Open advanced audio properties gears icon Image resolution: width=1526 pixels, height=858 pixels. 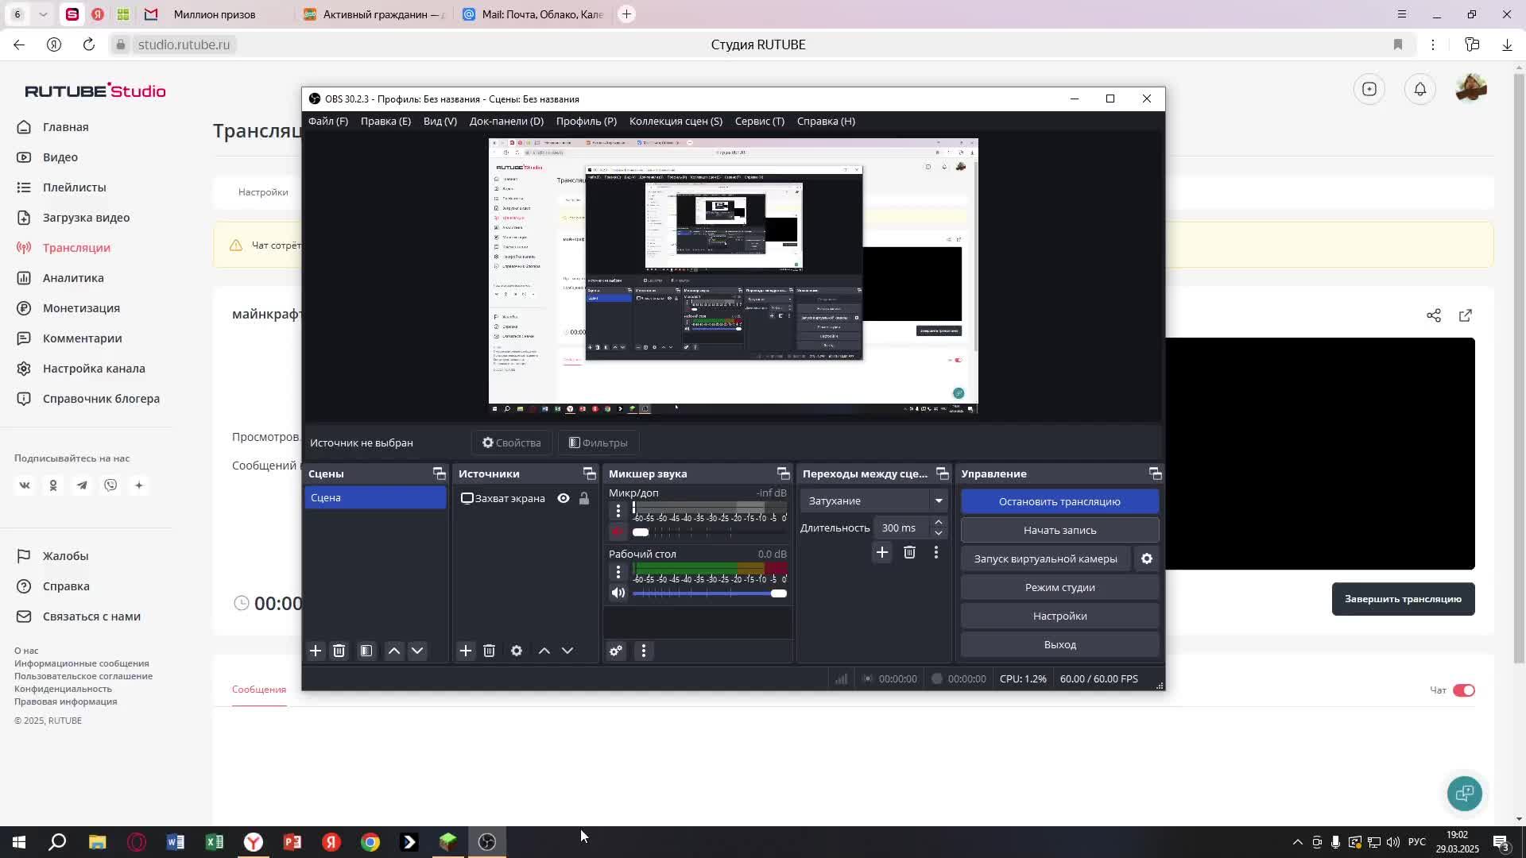(x=616, y=651)
